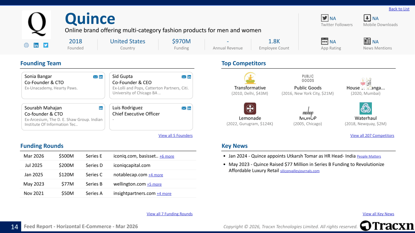This screenshot has width=415, height=233.
Task: Expand +6 more investors for Series E
Action: click(167, 156)
